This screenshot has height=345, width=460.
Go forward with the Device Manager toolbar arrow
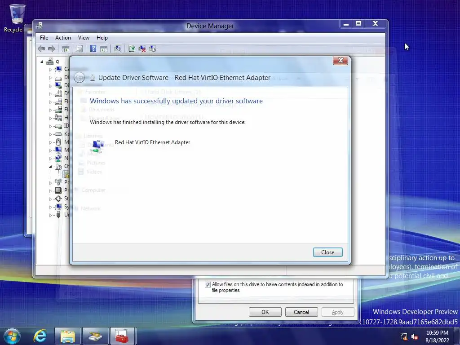coord(51,49)
